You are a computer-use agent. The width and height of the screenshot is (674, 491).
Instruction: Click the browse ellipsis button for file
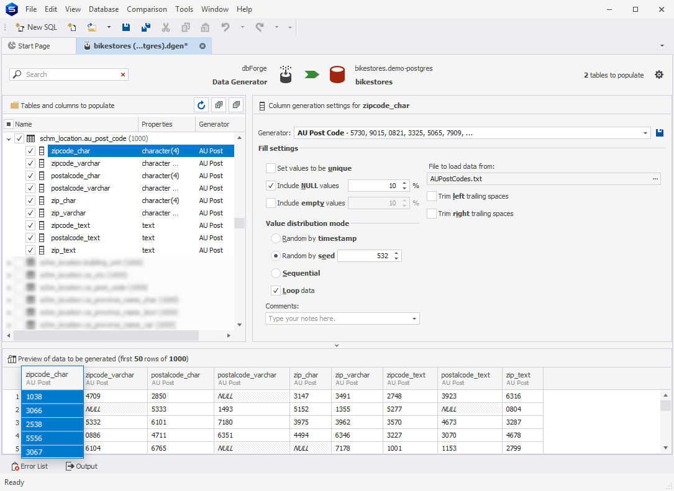coord(655,179)
